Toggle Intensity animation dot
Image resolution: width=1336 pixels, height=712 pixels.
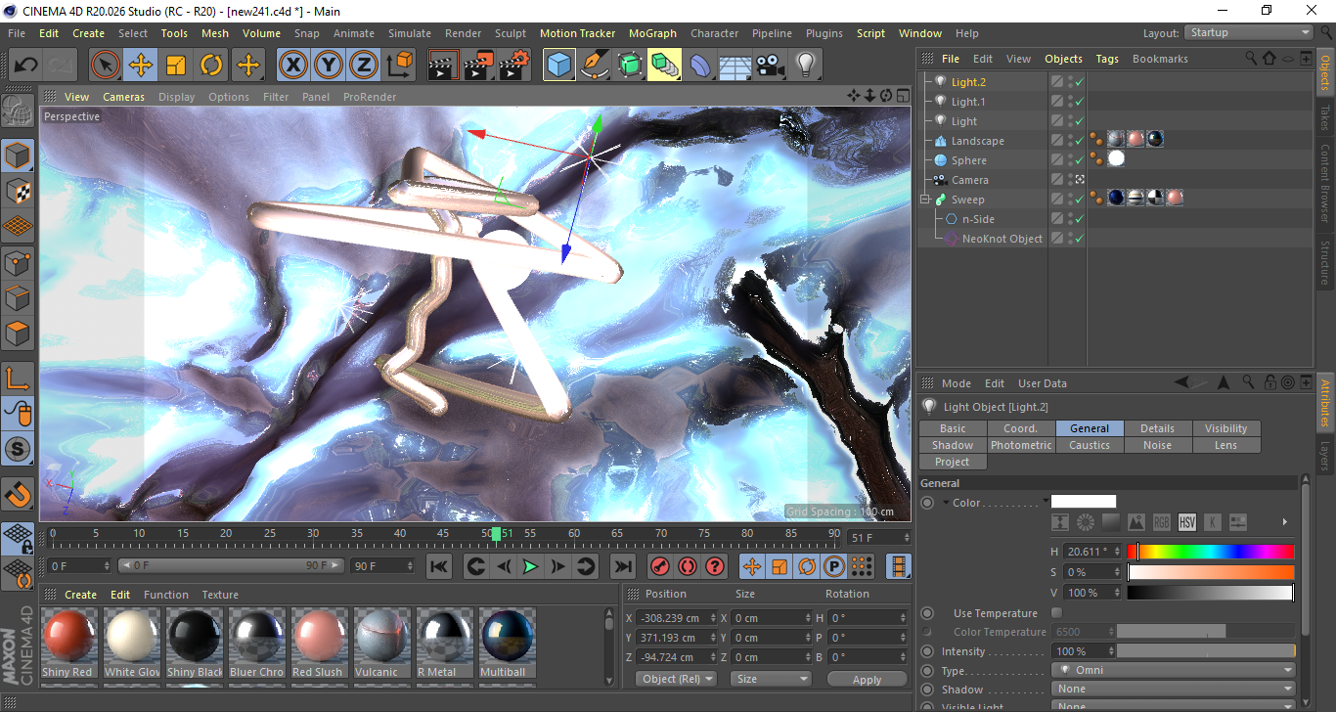[x=927, y=651]
